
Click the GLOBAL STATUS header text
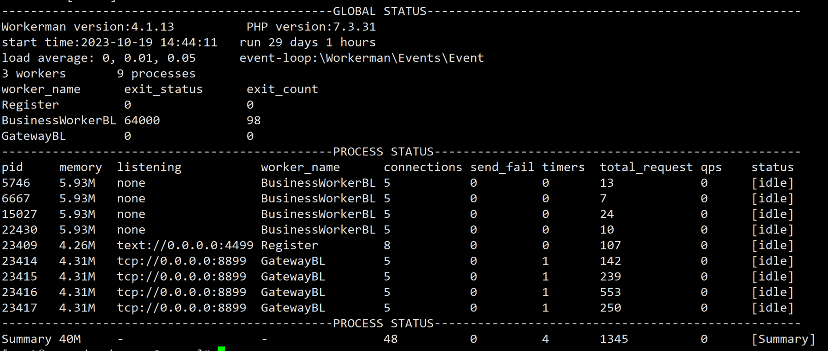[379, 11]
